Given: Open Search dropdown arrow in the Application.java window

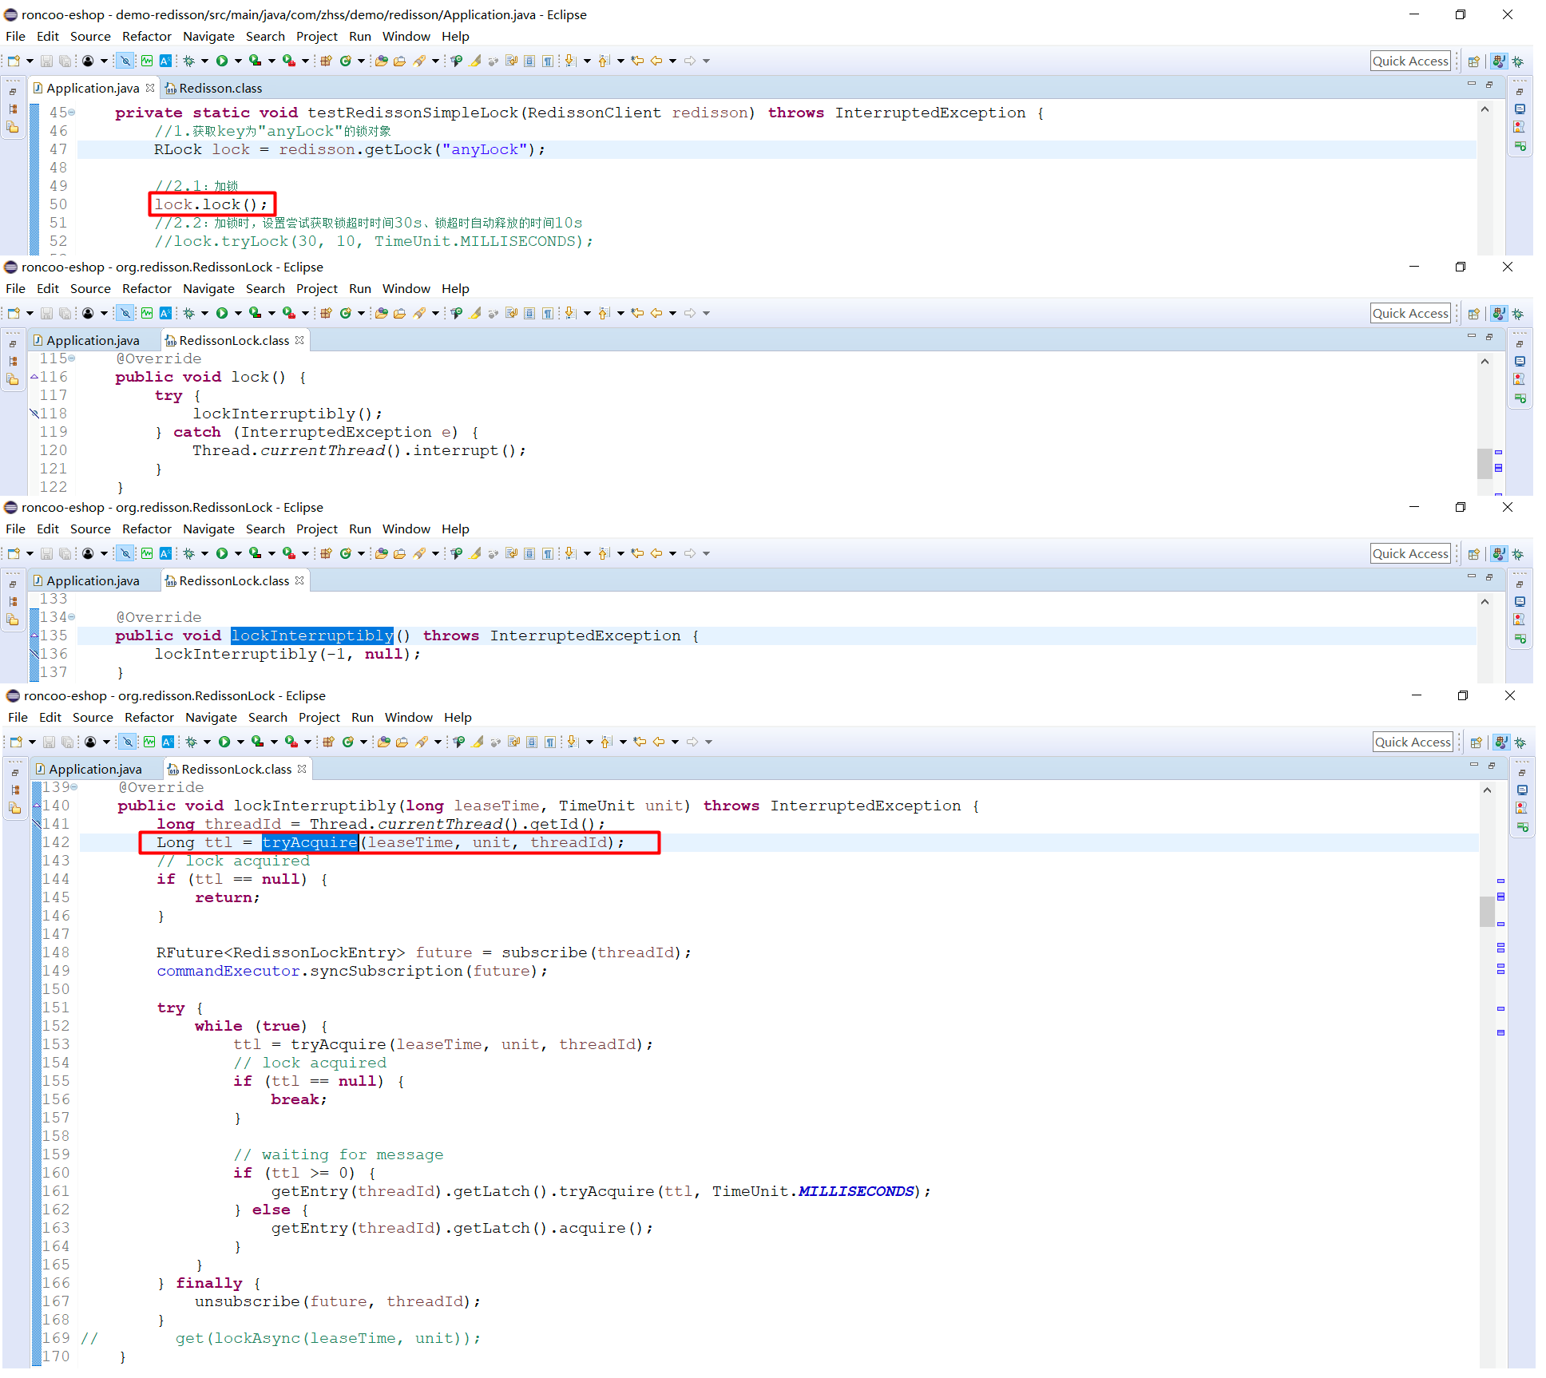Looking at the screenshot, I should tap(435, 61).
